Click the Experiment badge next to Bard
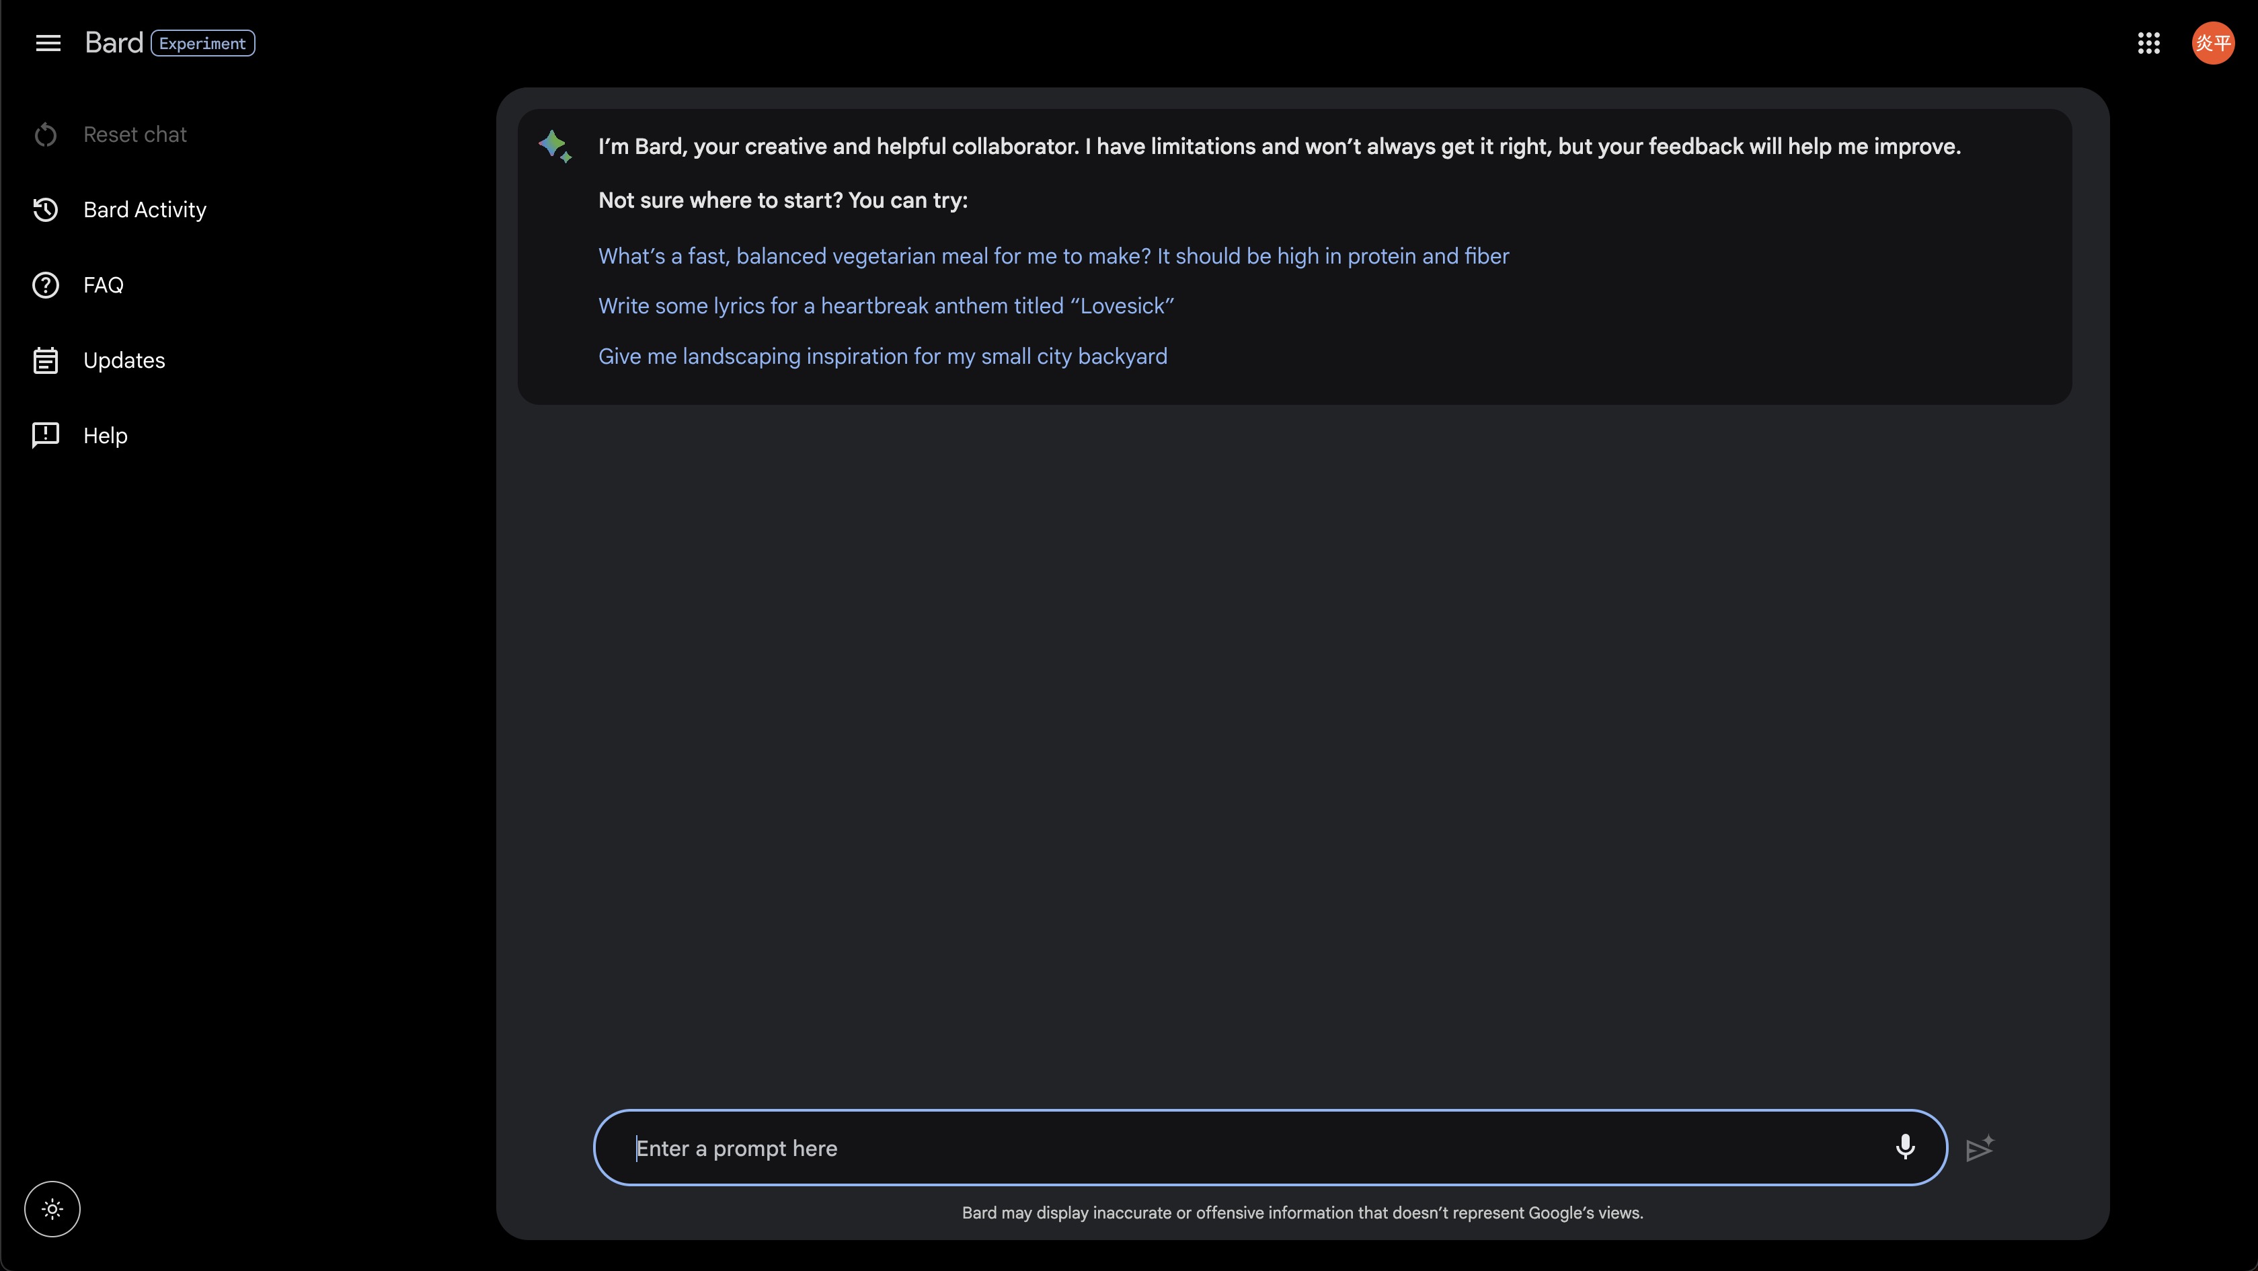2258x1271 pixels. point(202,43)
